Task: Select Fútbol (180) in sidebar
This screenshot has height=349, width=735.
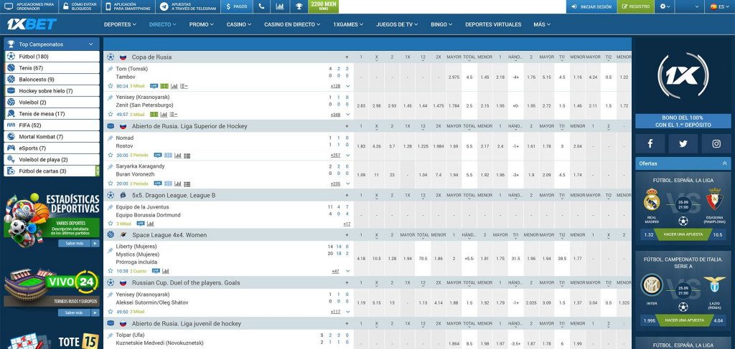Action: point(52,57)
